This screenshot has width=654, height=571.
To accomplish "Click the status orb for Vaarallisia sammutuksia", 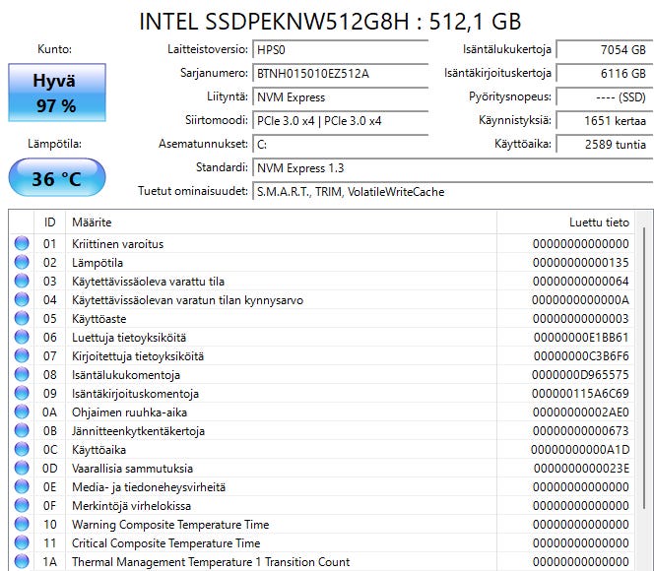I will (22, 468).
